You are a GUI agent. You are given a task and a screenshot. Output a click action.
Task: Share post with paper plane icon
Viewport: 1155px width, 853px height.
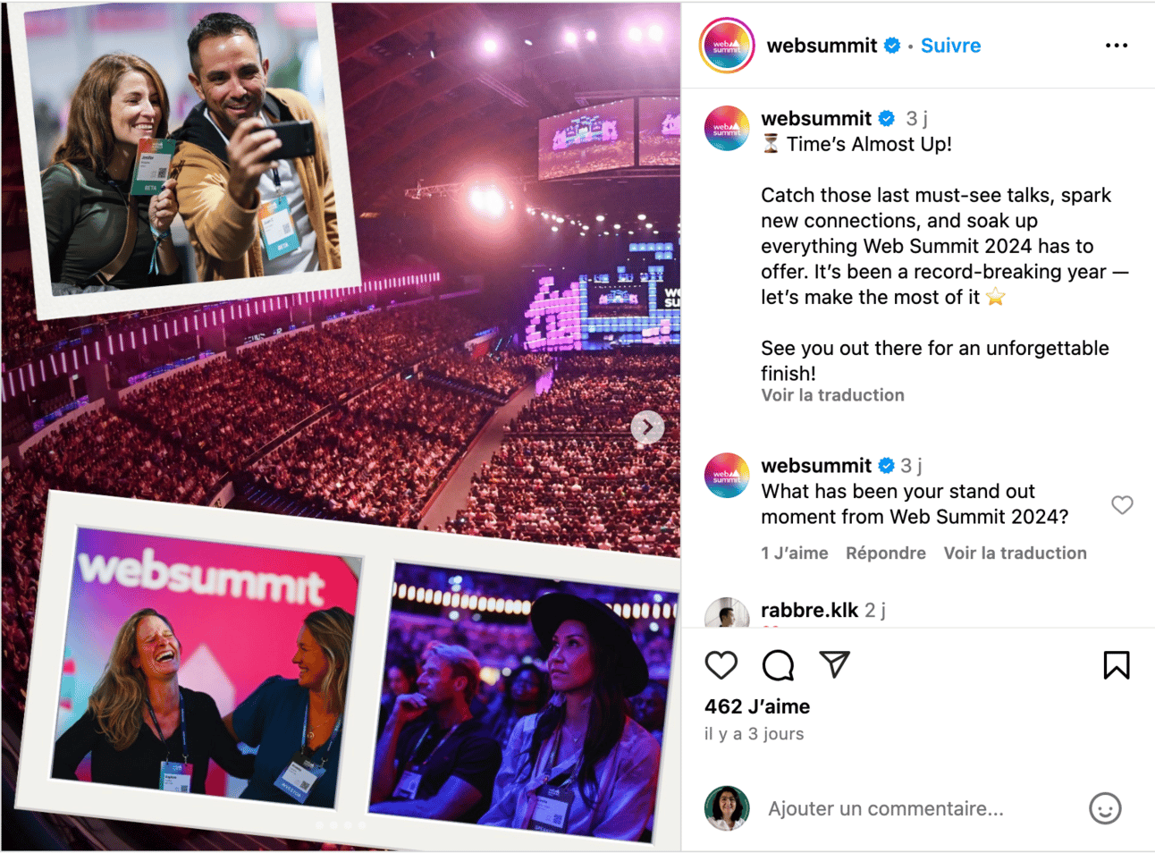click(834, 664)
